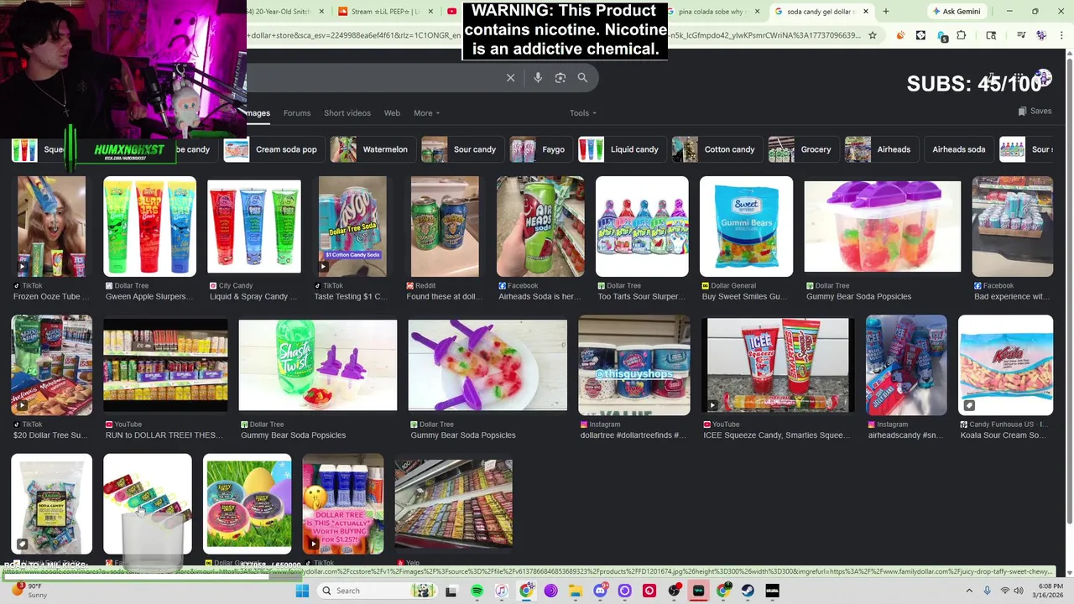1074x604 pixels.
Task: Open Too Tarts Sour Slurper image
Action: (642, 226)
